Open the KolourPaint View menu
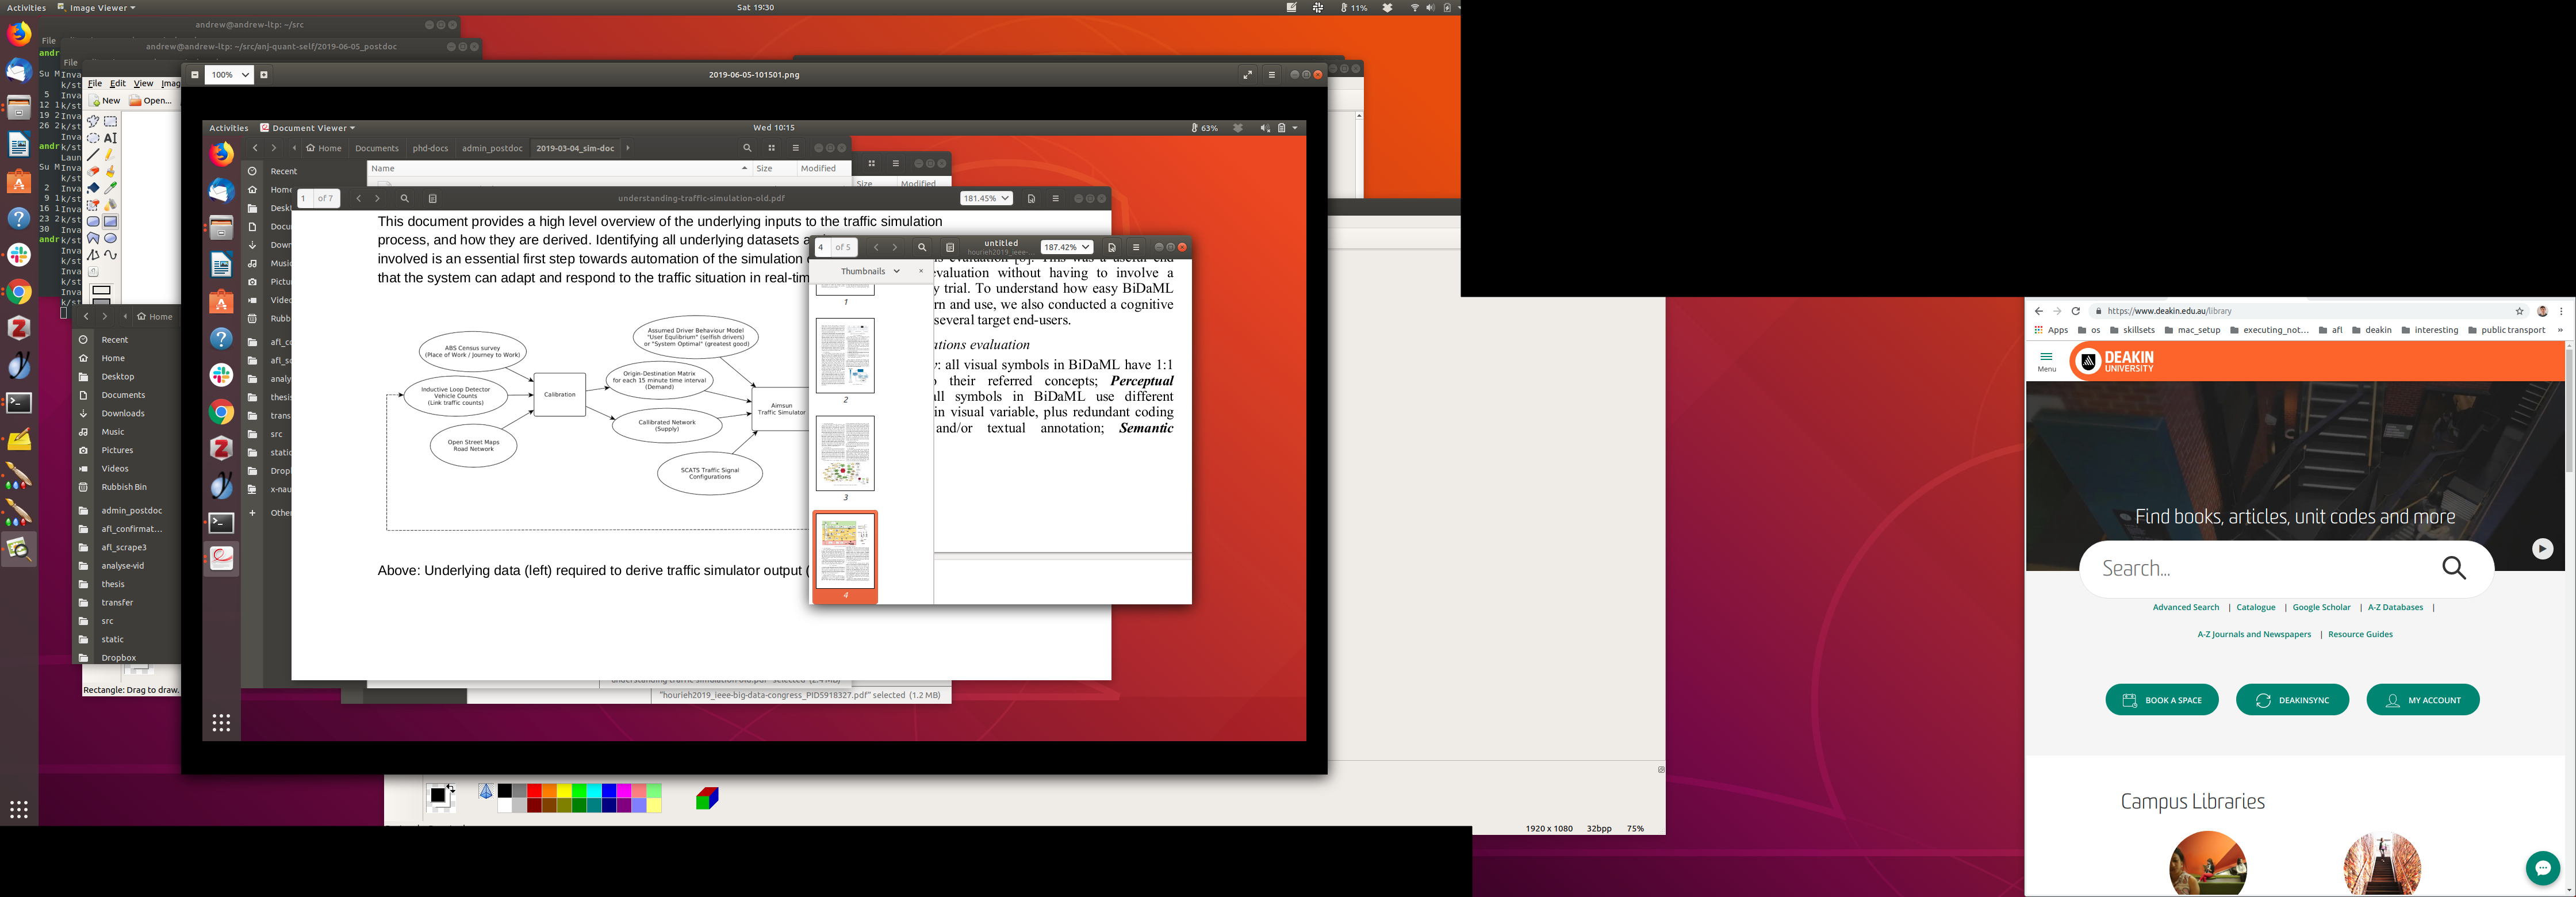The image size is (2576, 897). [143, 84]
